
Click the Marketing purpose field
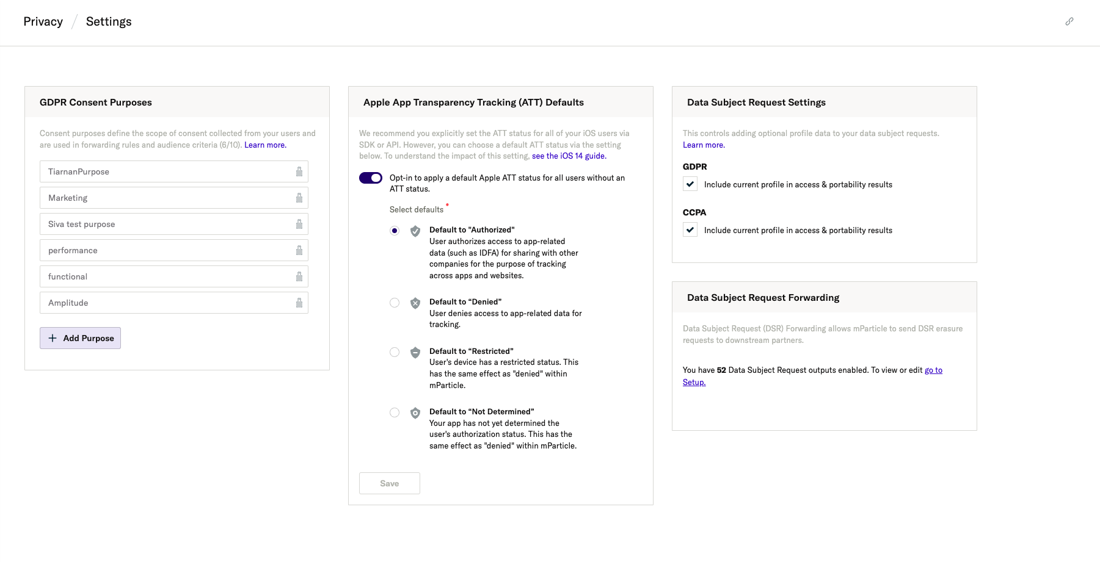tap(174, 198)
